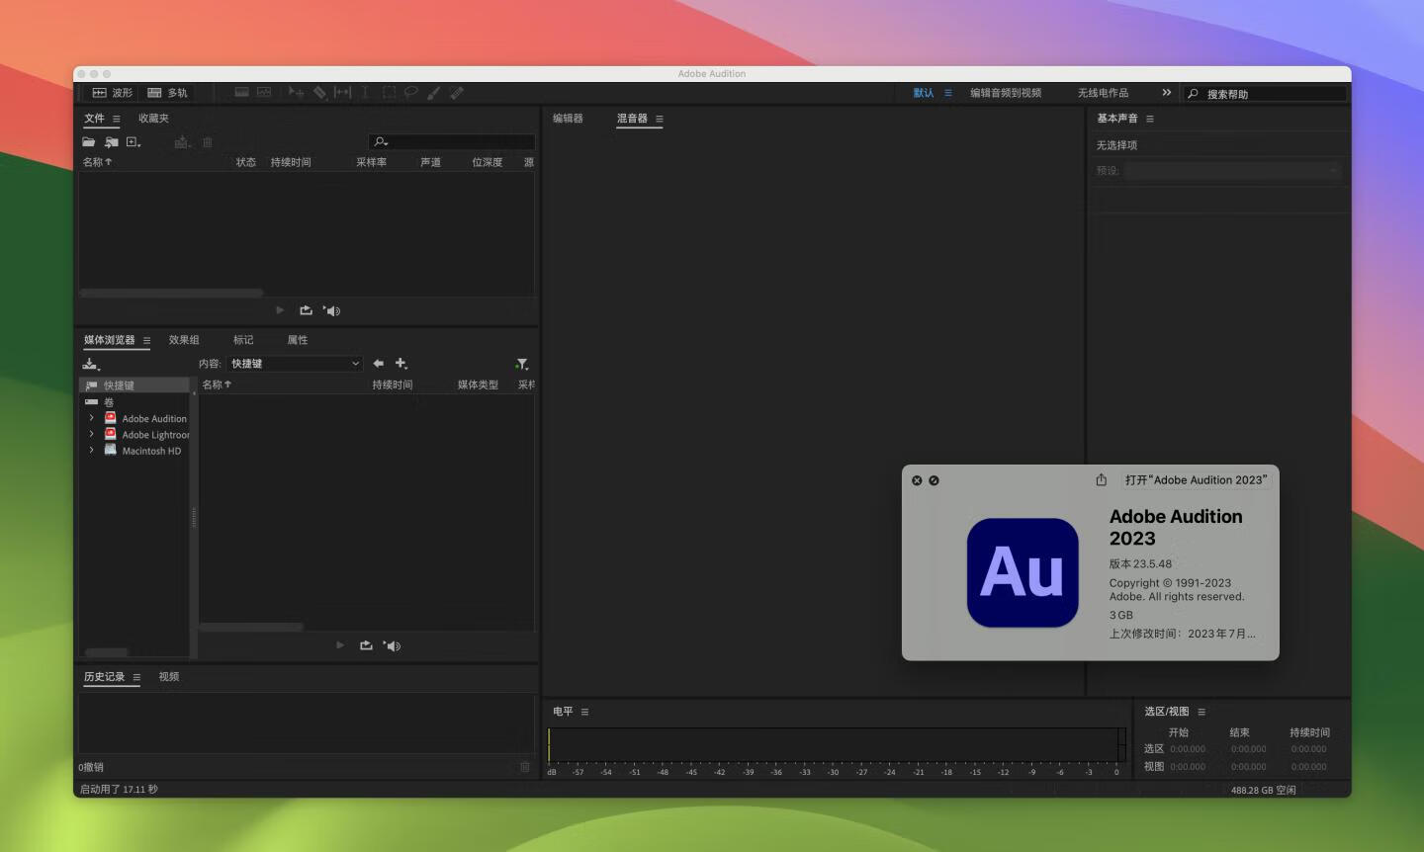Select the Move tool in toolbar
This screenshot has width=1424, height=852.
pos(296,92)
